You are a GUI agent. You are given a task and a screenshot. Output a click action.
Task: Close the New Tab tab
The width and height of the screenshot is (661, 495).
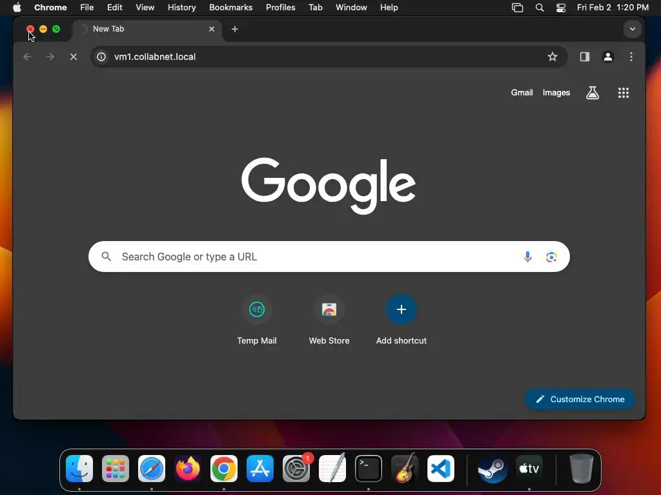point(212,29)
